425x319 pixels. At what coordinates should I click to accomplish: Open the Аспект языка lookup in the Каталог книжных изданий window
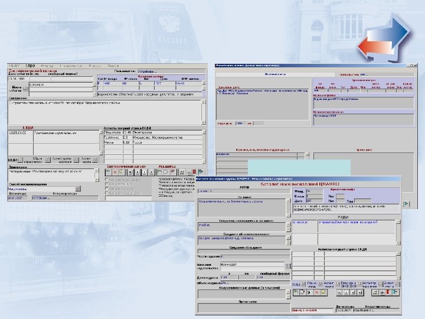(338, 284)
